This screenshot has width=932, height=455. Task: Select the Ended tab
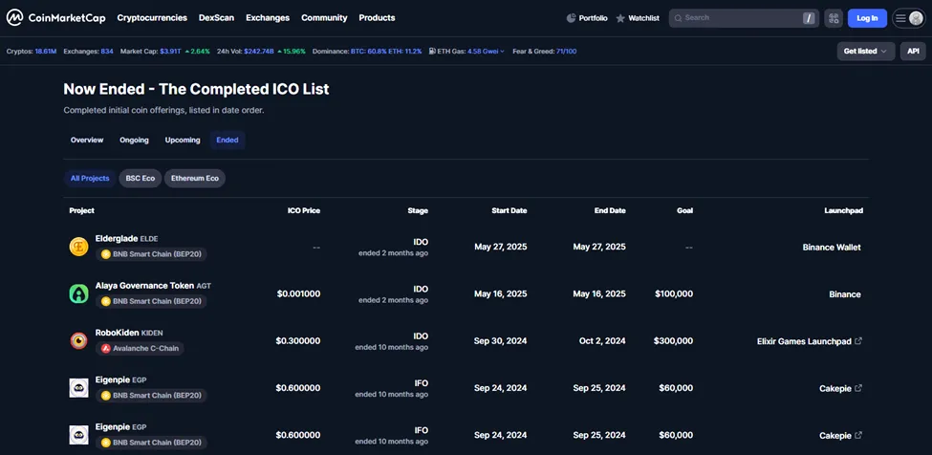(228, 141)
